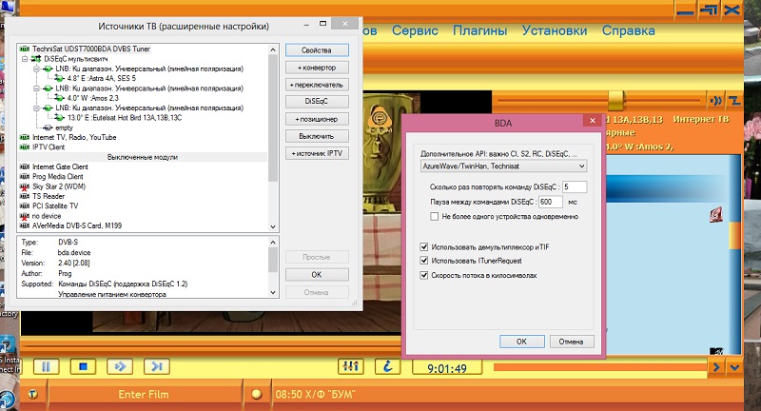Viewport: 761px width, 411px height.
Task: Enable 'Не более одного устройства одновременно'
Action: pos(435,216)
